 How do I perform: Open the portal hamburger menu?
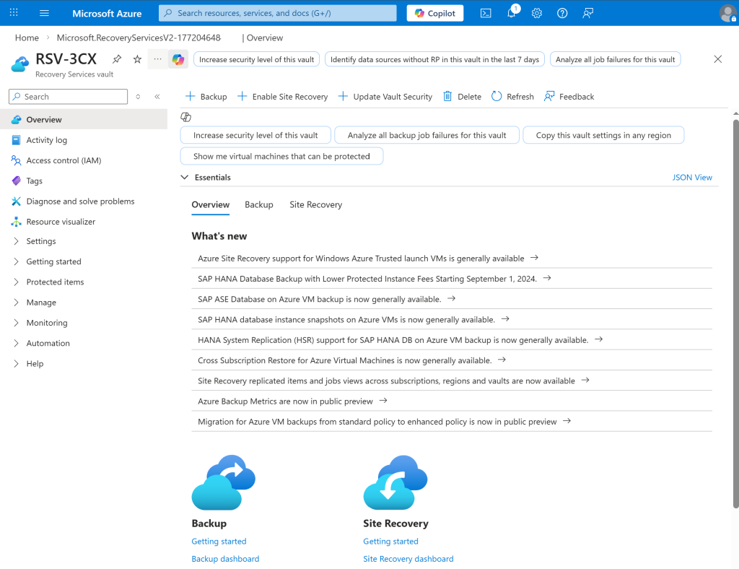[x=44, y=13]
